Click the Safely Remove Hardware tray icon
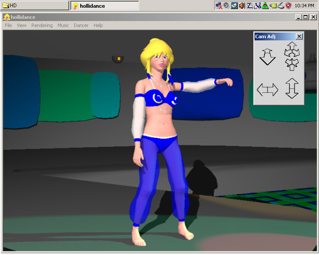Image resolution: width=319 pixels, height=255 pixels. point(281,6)
